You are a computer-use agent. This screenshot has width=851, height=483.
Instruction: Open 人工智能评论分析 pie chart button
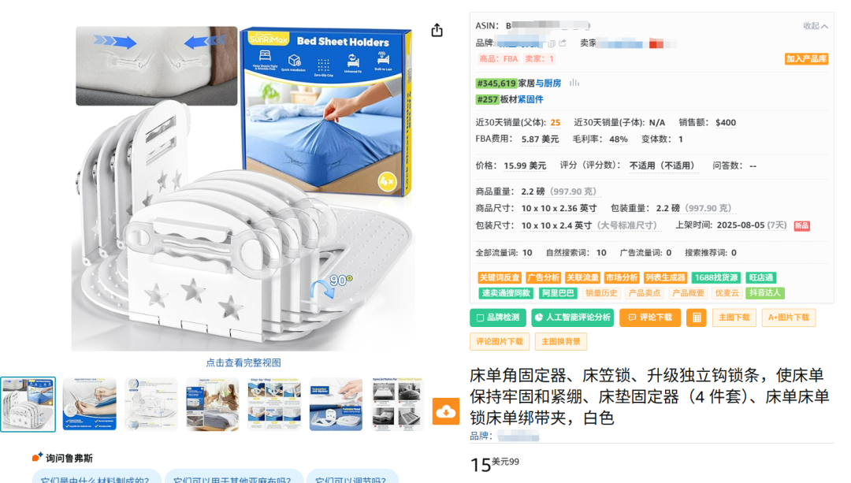pos(573,318)
